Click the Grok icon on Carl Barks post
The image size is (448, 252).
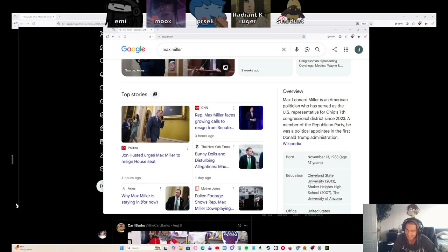(x=239, y=225)
